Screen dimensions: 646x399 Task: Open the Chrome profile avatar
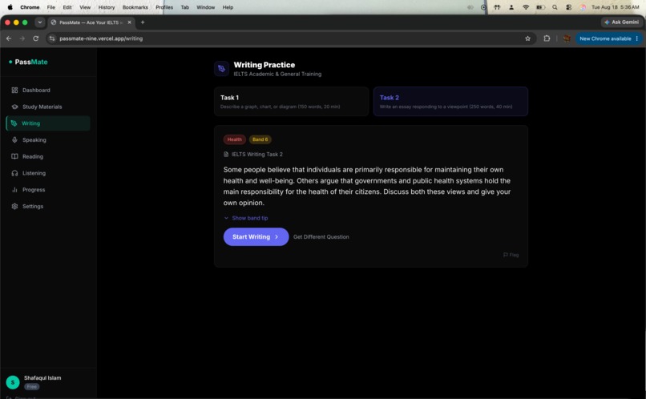567,38
